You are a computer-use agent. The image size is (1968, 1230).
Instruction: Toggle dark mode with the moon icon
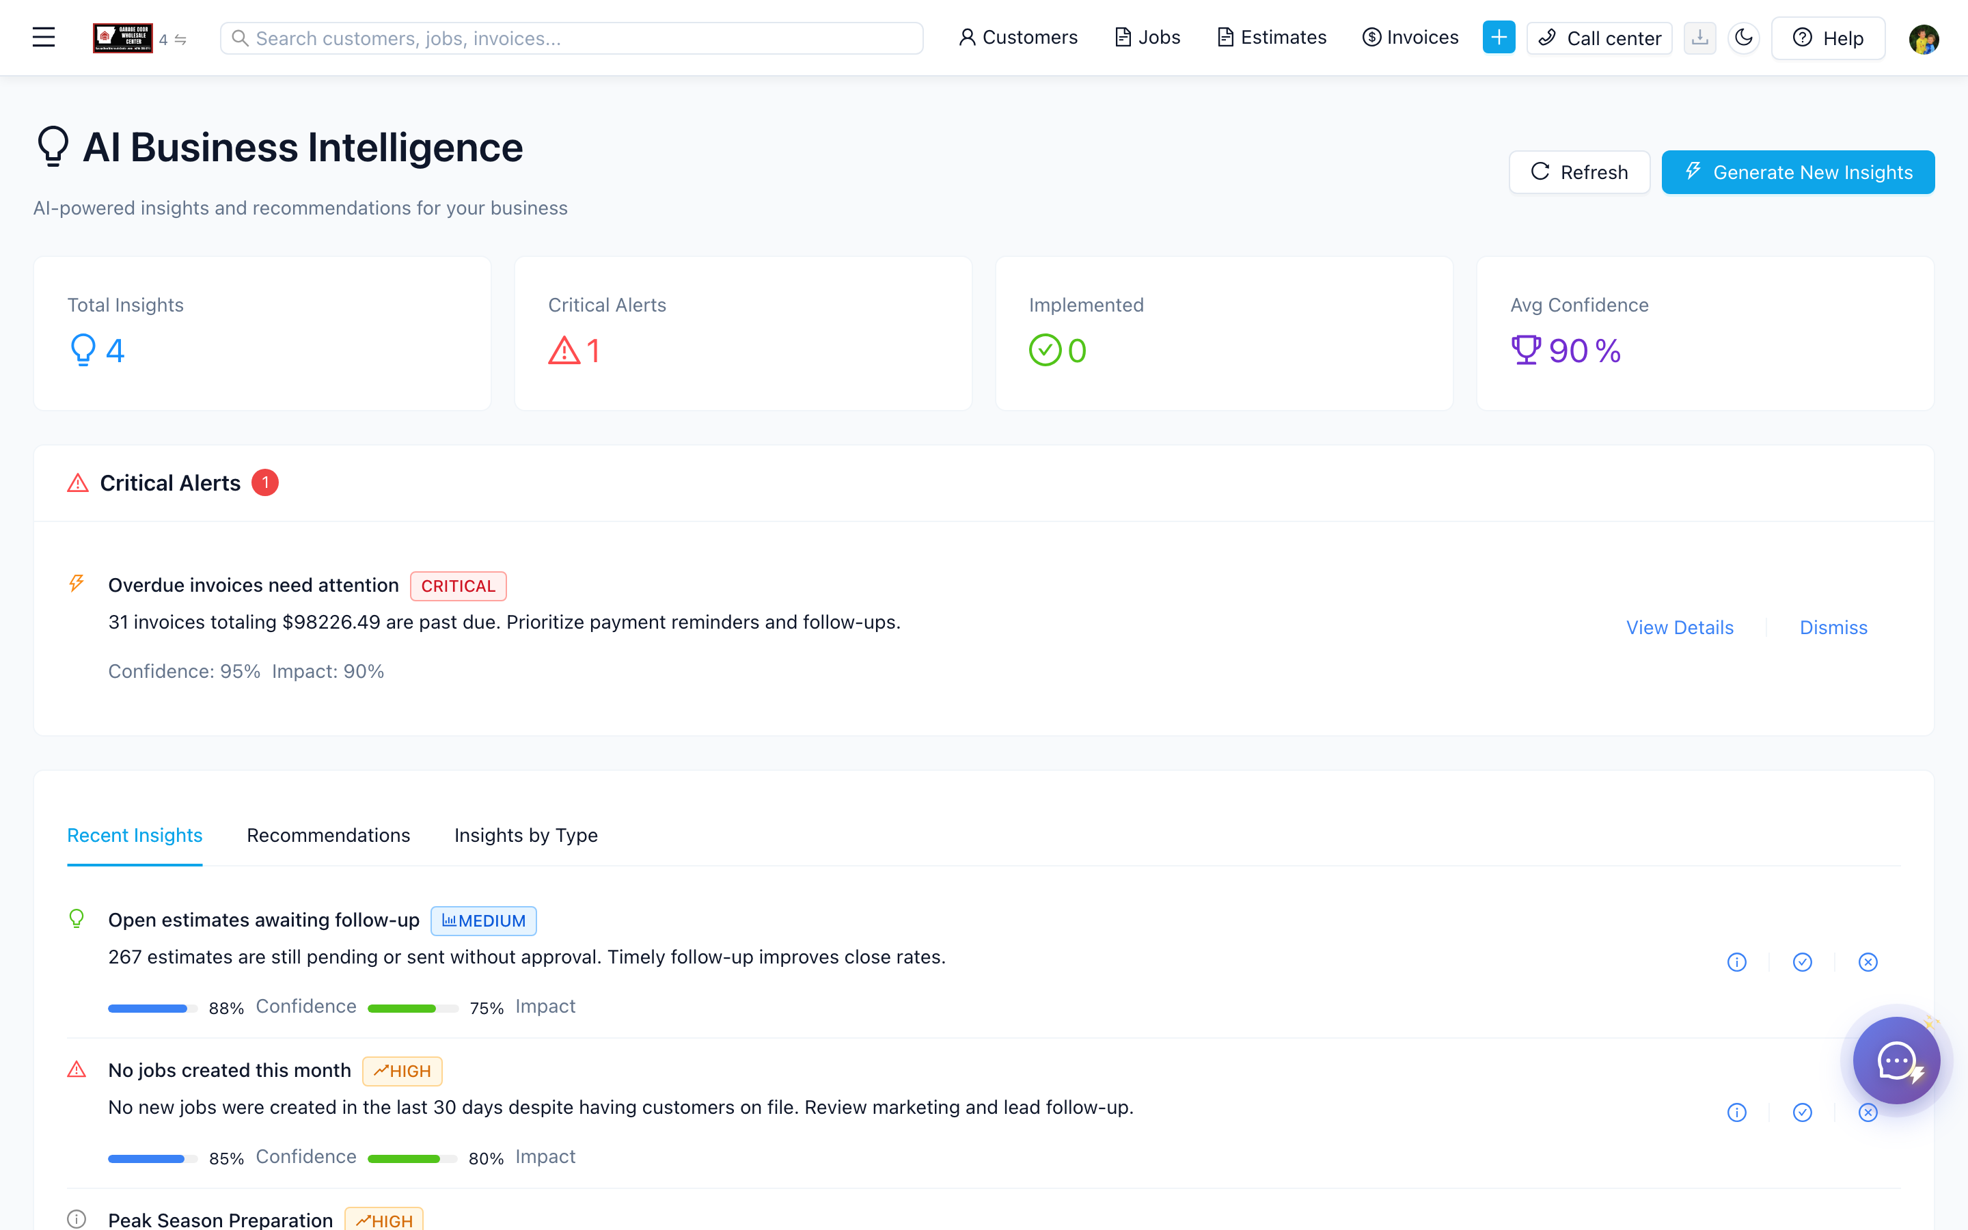1744,38
